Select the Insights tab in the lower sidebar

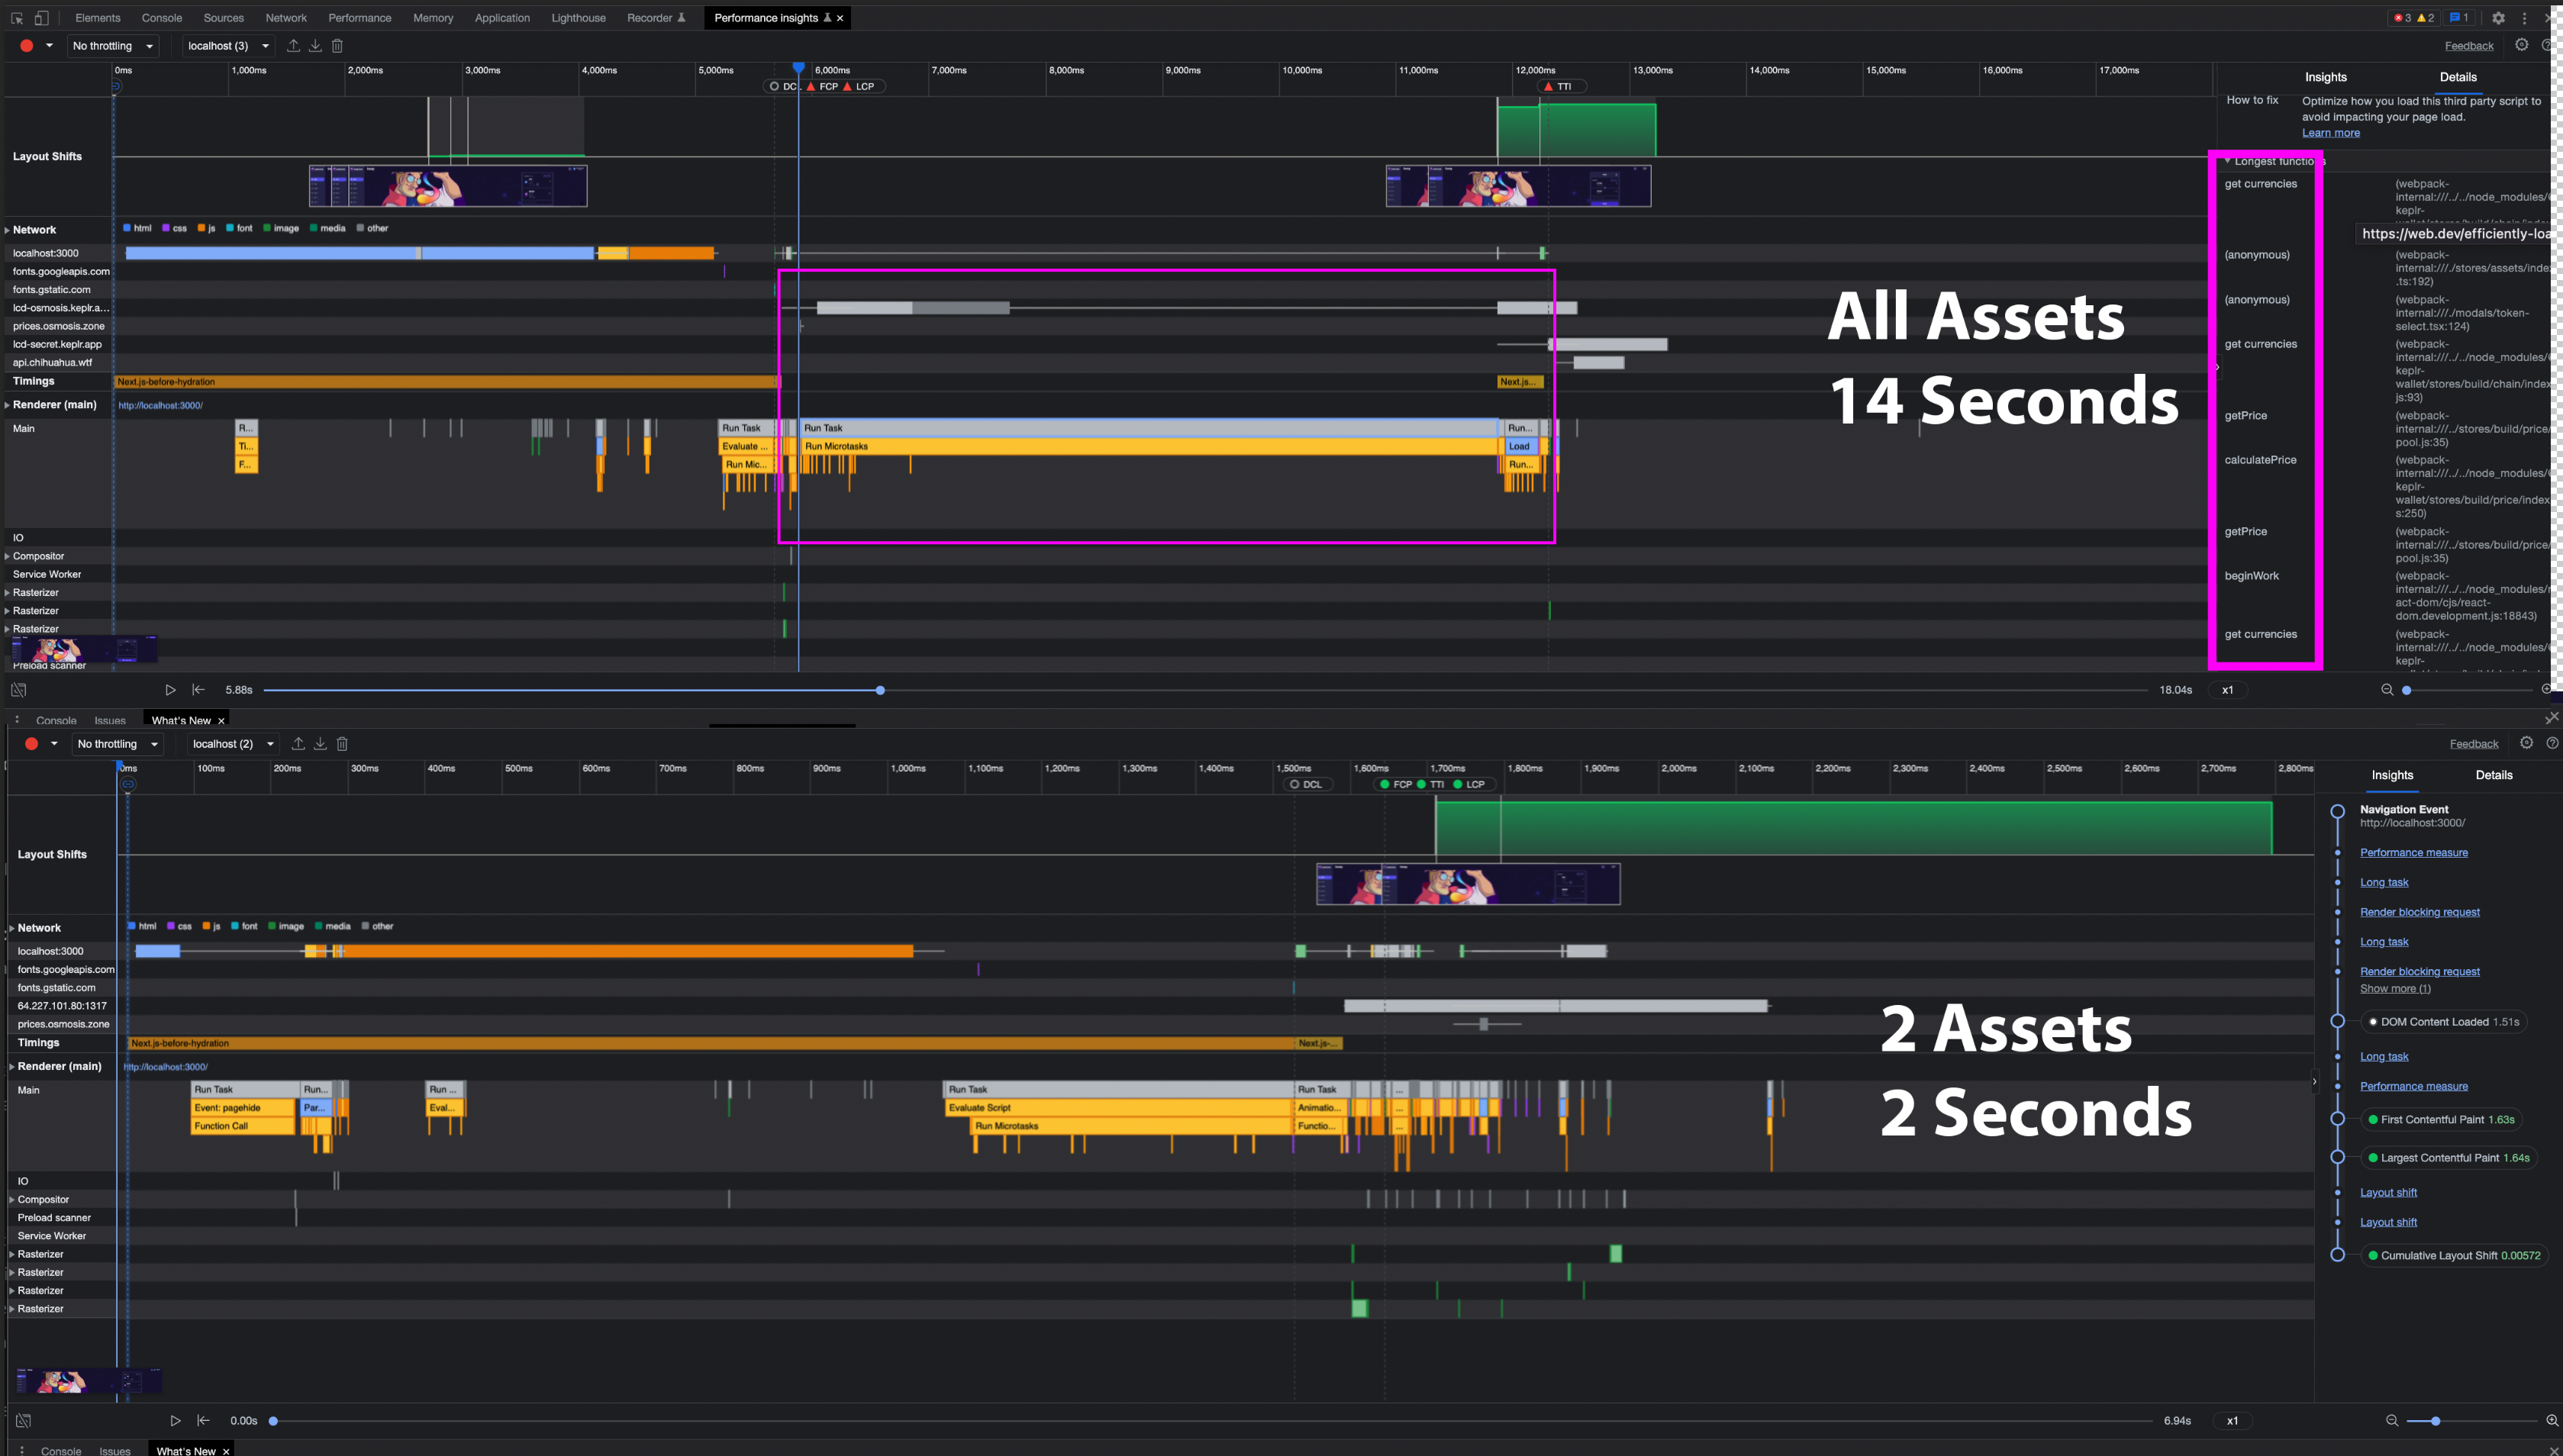[x=2391, y=775]
